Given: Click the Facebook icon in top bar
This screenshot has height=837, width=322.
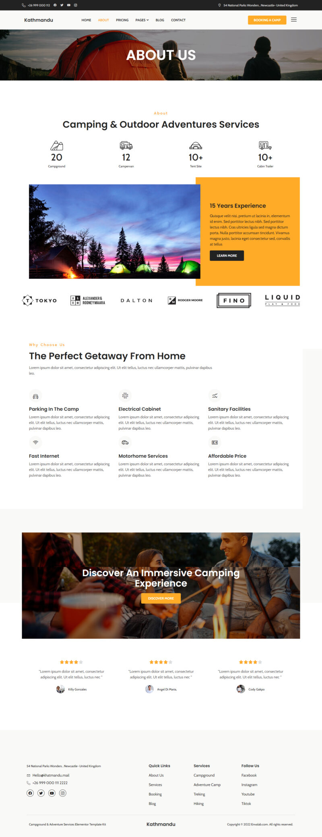Looking at the screenshot, I should pos(55,5).
